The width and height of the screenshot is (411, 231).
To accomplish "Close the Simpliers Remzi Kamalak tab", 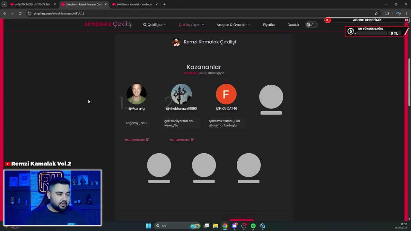I will pyautogui.click(x=106, y=4).
